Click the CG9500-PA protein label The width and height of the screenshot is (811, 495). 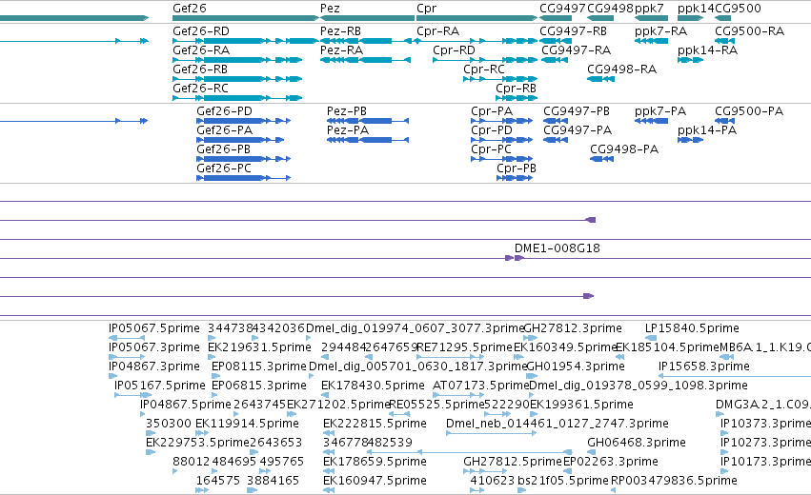coord(749,111)
